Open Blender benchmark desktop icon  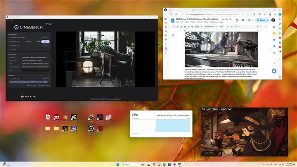coord(65,118)
